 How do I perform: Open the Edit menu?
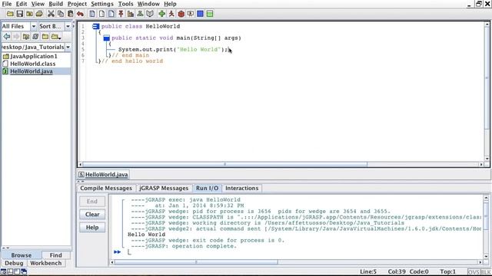point(22,4)
